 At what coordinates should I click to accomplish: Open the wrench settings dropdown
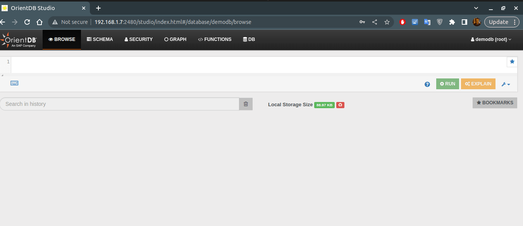point(506,84)
